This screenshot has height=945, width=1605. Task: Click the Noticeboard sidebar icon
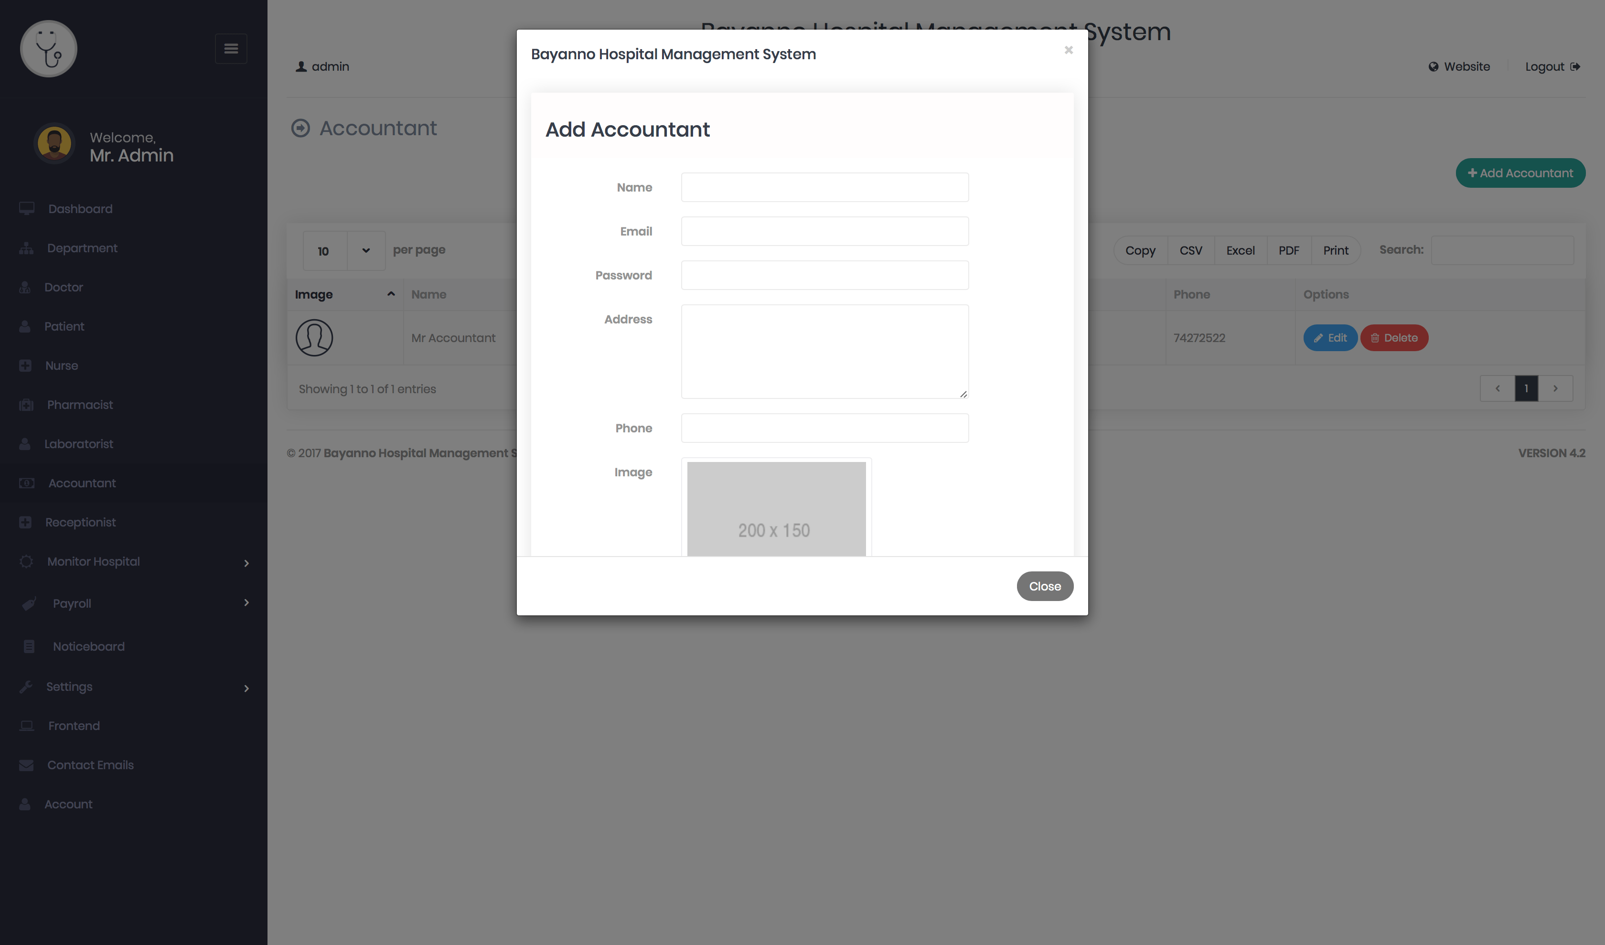tap(29, 647)
